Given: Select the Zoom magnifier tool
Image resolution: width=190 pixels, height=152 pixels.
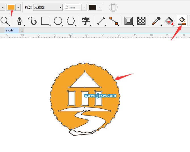Looking at the screenshot, I should [4, 21].
